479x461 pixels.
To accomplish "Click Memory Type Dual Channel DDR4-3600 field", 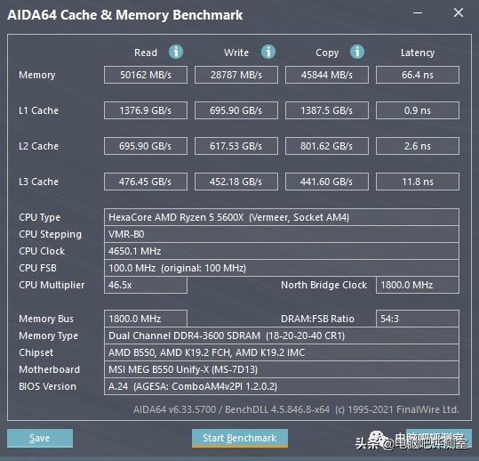I will pyautogui.click(x=282, y=336).
